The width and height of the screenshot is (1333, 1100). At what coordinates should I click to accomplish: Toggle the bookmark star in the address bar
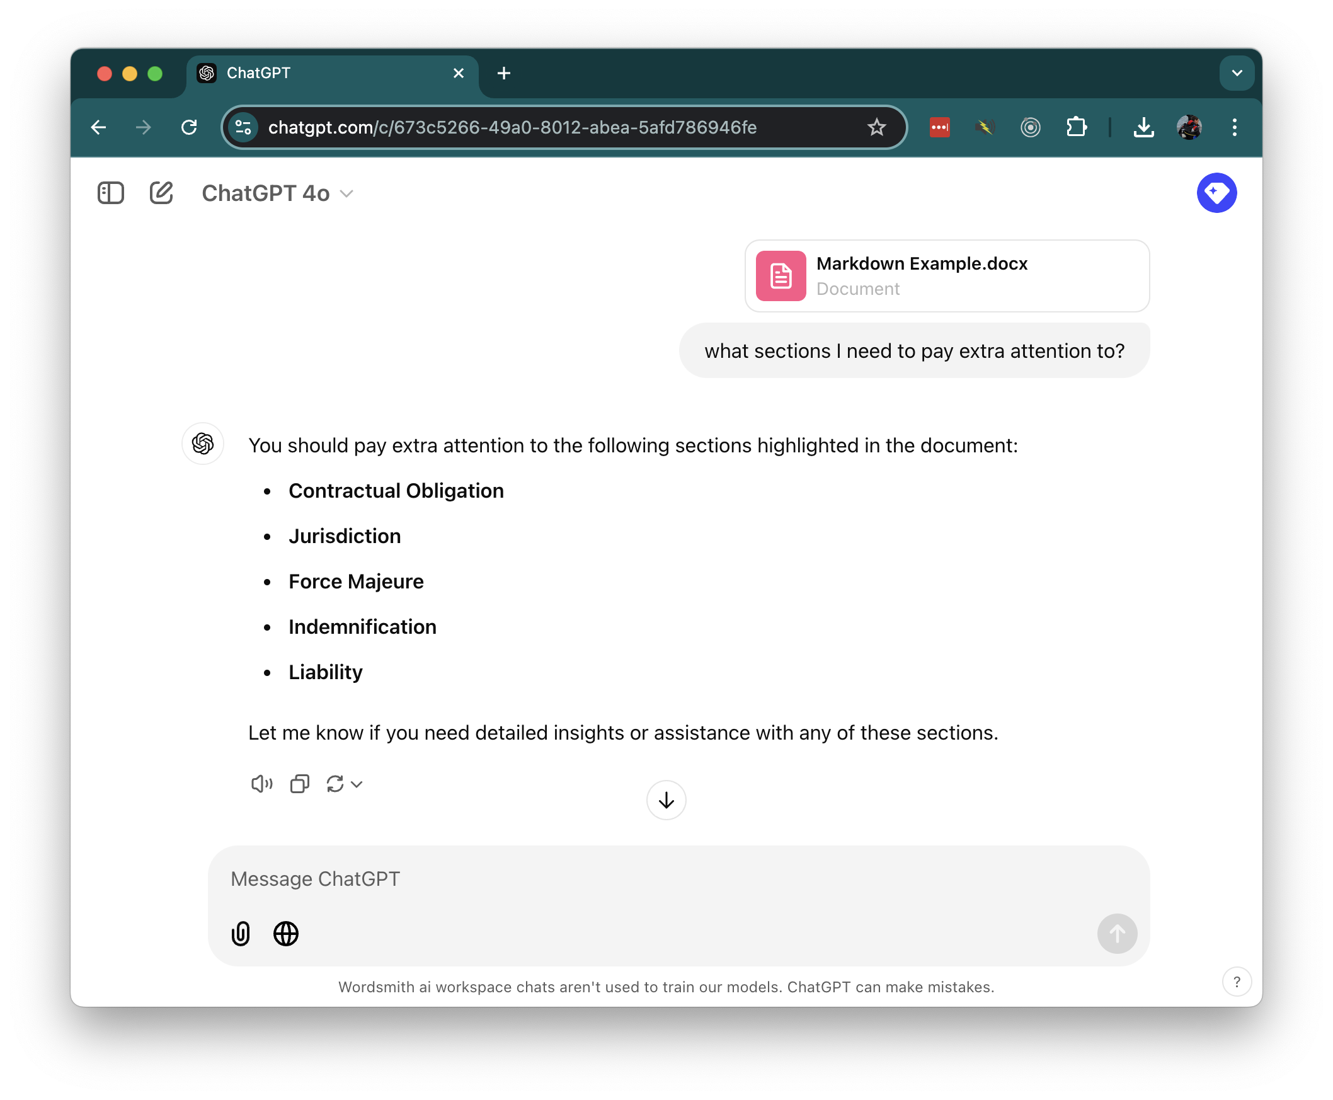click(876, 127)
